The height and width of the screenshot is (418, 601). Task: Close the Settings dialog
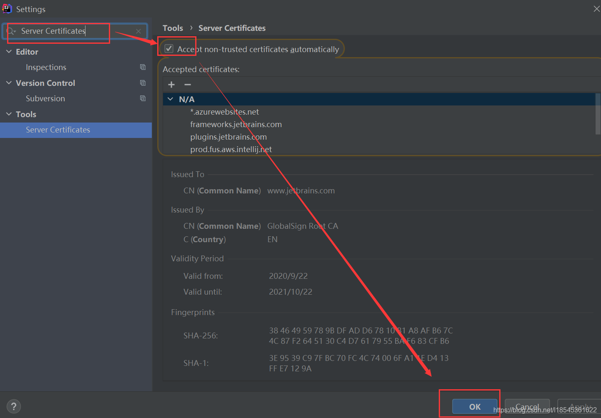tap(596, 9)
